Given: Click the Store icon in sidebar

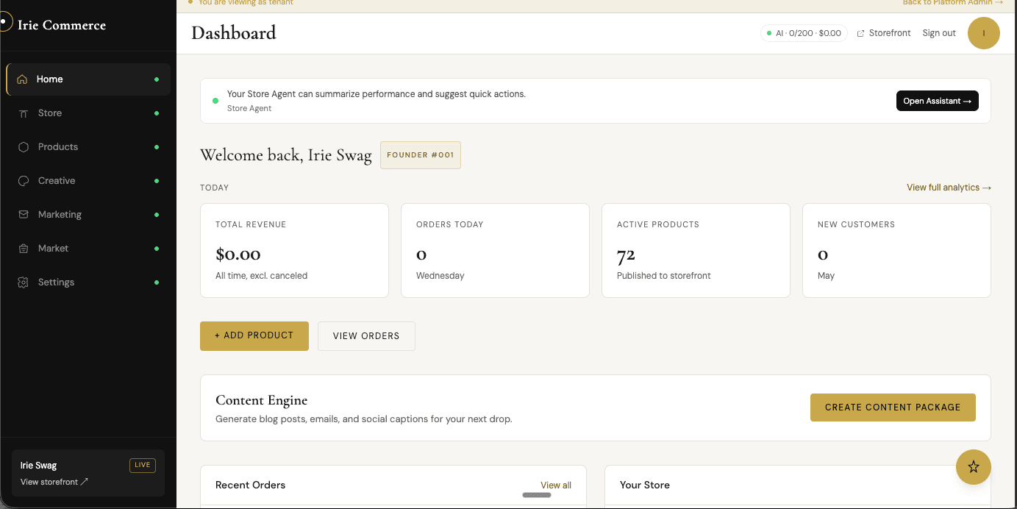Looking at the screenshot, I should click(24, 113).
